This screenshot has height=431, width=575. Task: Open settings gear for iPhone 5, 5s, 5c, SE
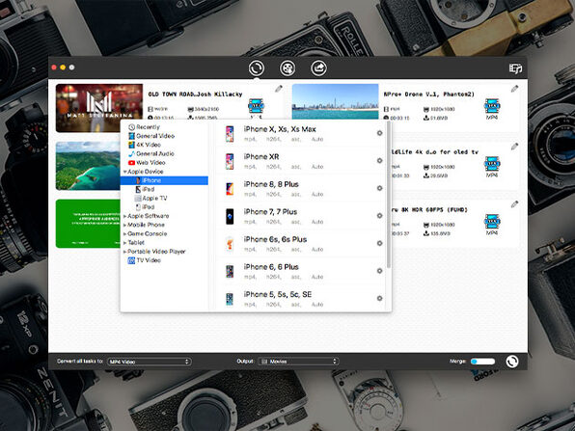(379, 298)
